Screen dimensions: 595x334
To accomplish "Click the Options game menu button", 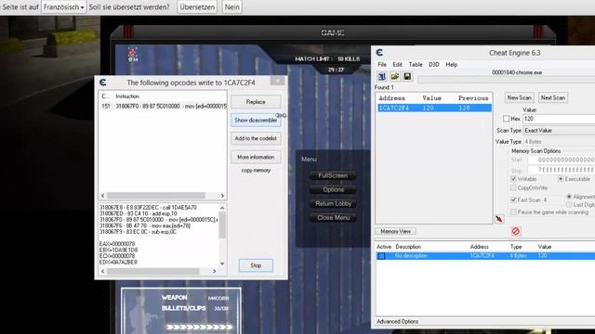I will [x=333, y=189].
